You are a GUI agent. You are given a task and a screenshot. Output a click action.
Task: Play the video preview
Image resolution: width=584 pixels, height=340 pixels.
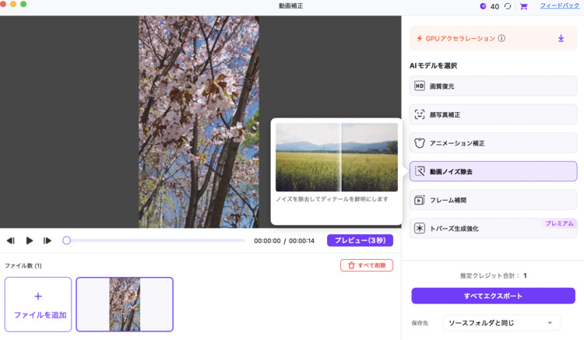coord(30,241)
